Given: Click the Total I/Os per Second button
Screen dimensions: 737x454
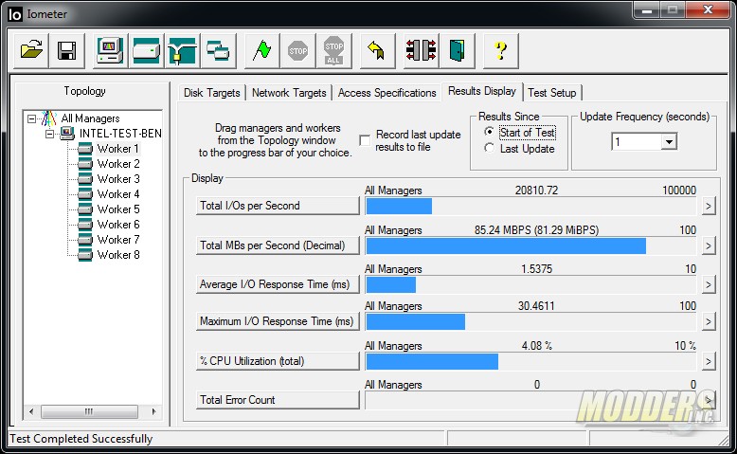Looking at the screenshot, I should [x=278, y=206].
